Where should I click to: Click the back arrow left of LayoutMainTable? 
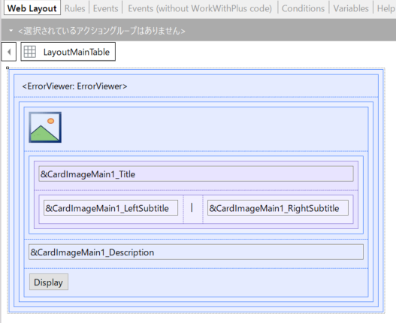point(9,52)
